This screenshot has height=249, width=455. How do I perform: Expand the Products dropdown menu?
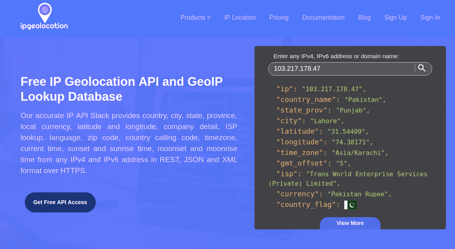(x=195, y=18)
